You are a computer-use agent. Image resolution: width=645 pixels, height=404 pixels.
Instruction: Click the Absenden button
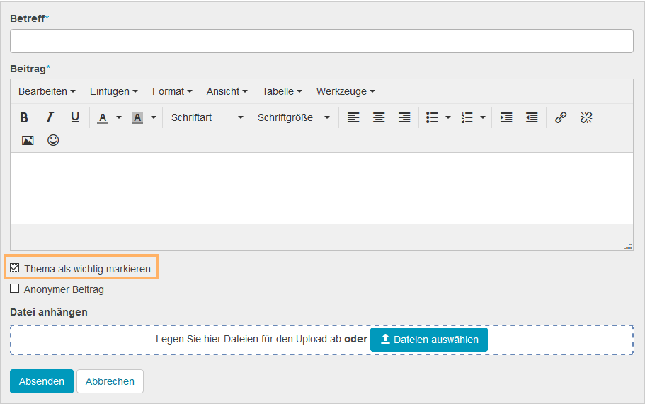[x=42, y=381]
